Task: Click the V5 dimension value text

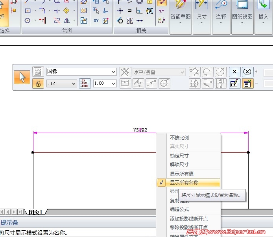Action: 140,130
